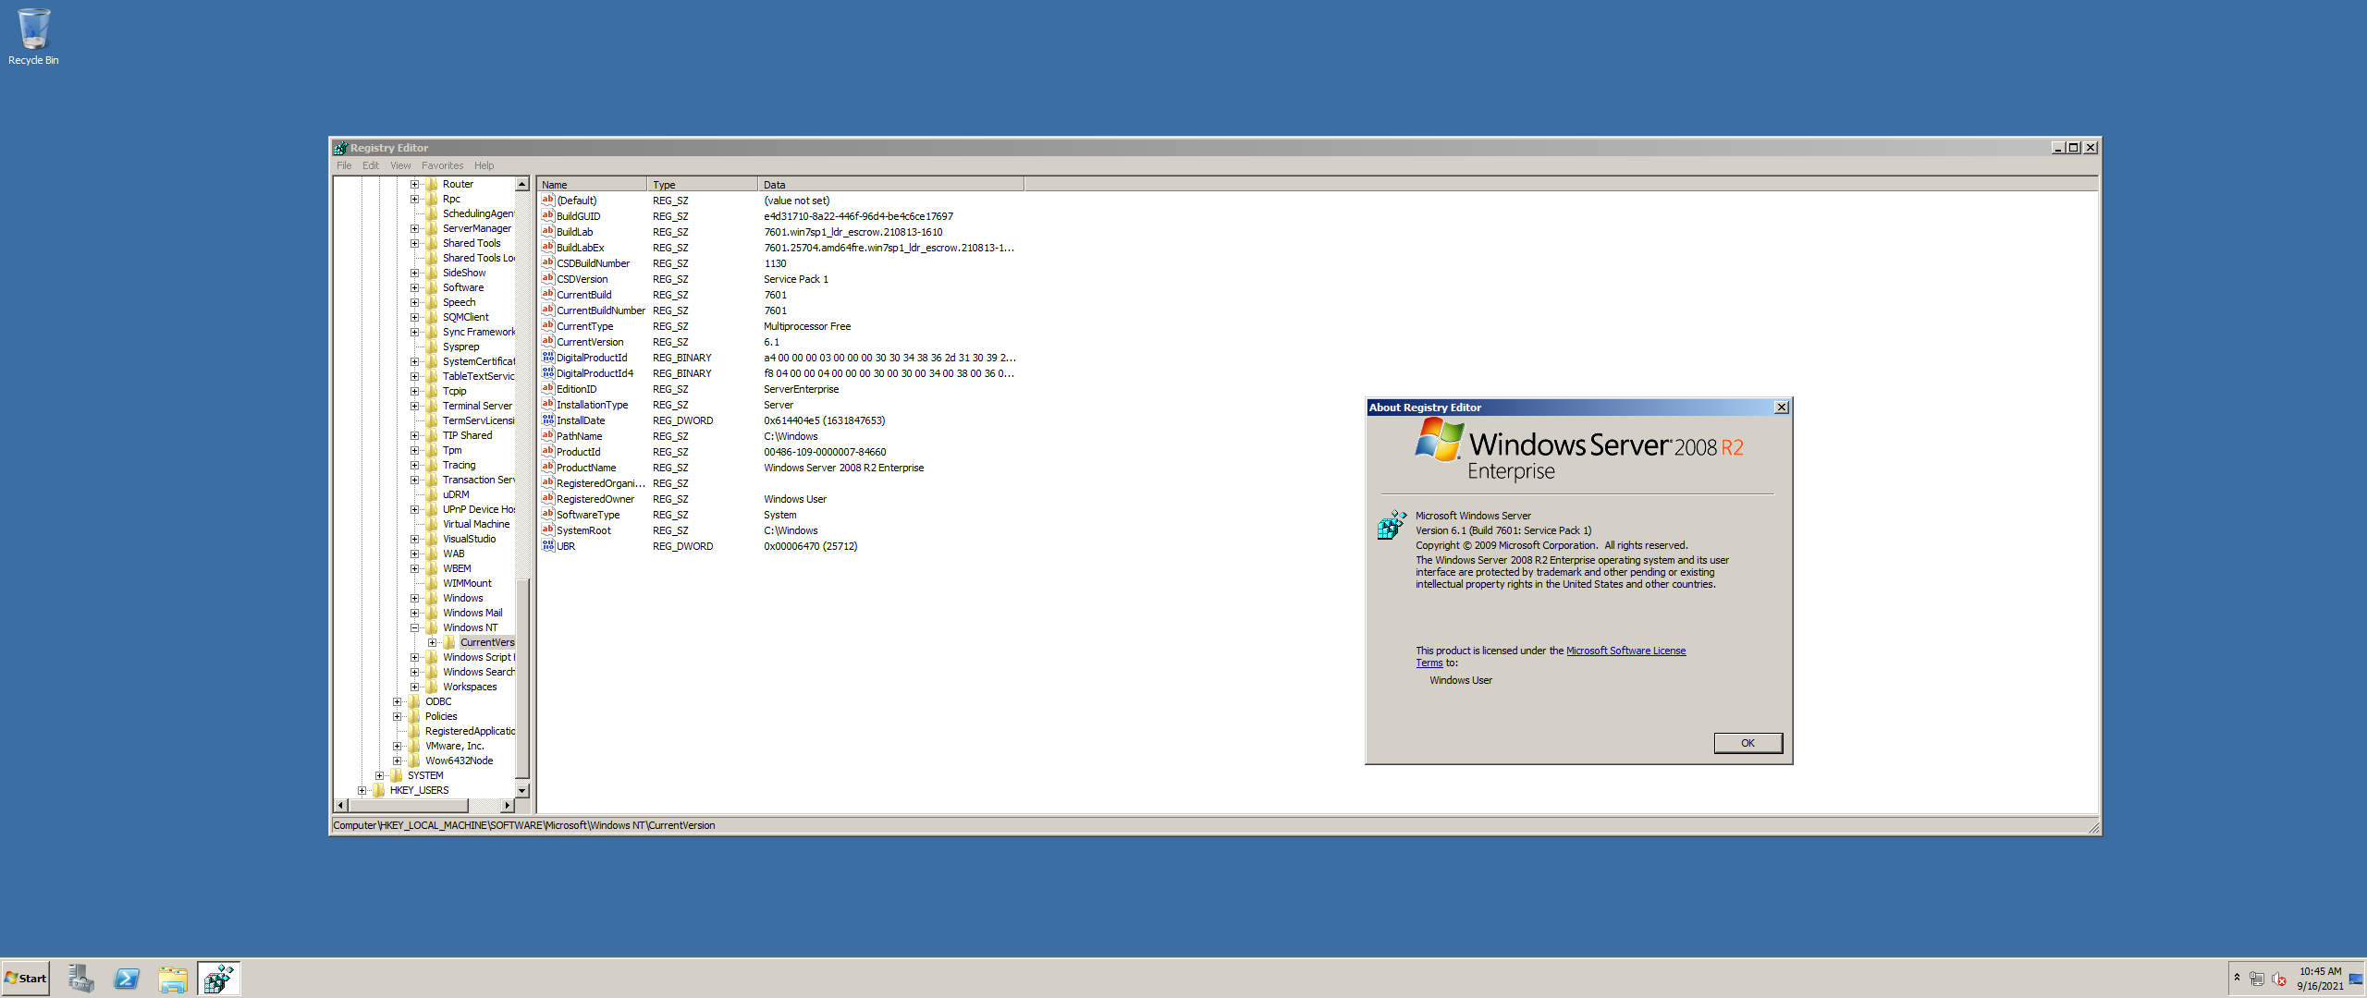Viewport: 2367px width, 998px height.
Task: Select the InstallDate DWORD value icon
Action: click(x=547, y=420)
